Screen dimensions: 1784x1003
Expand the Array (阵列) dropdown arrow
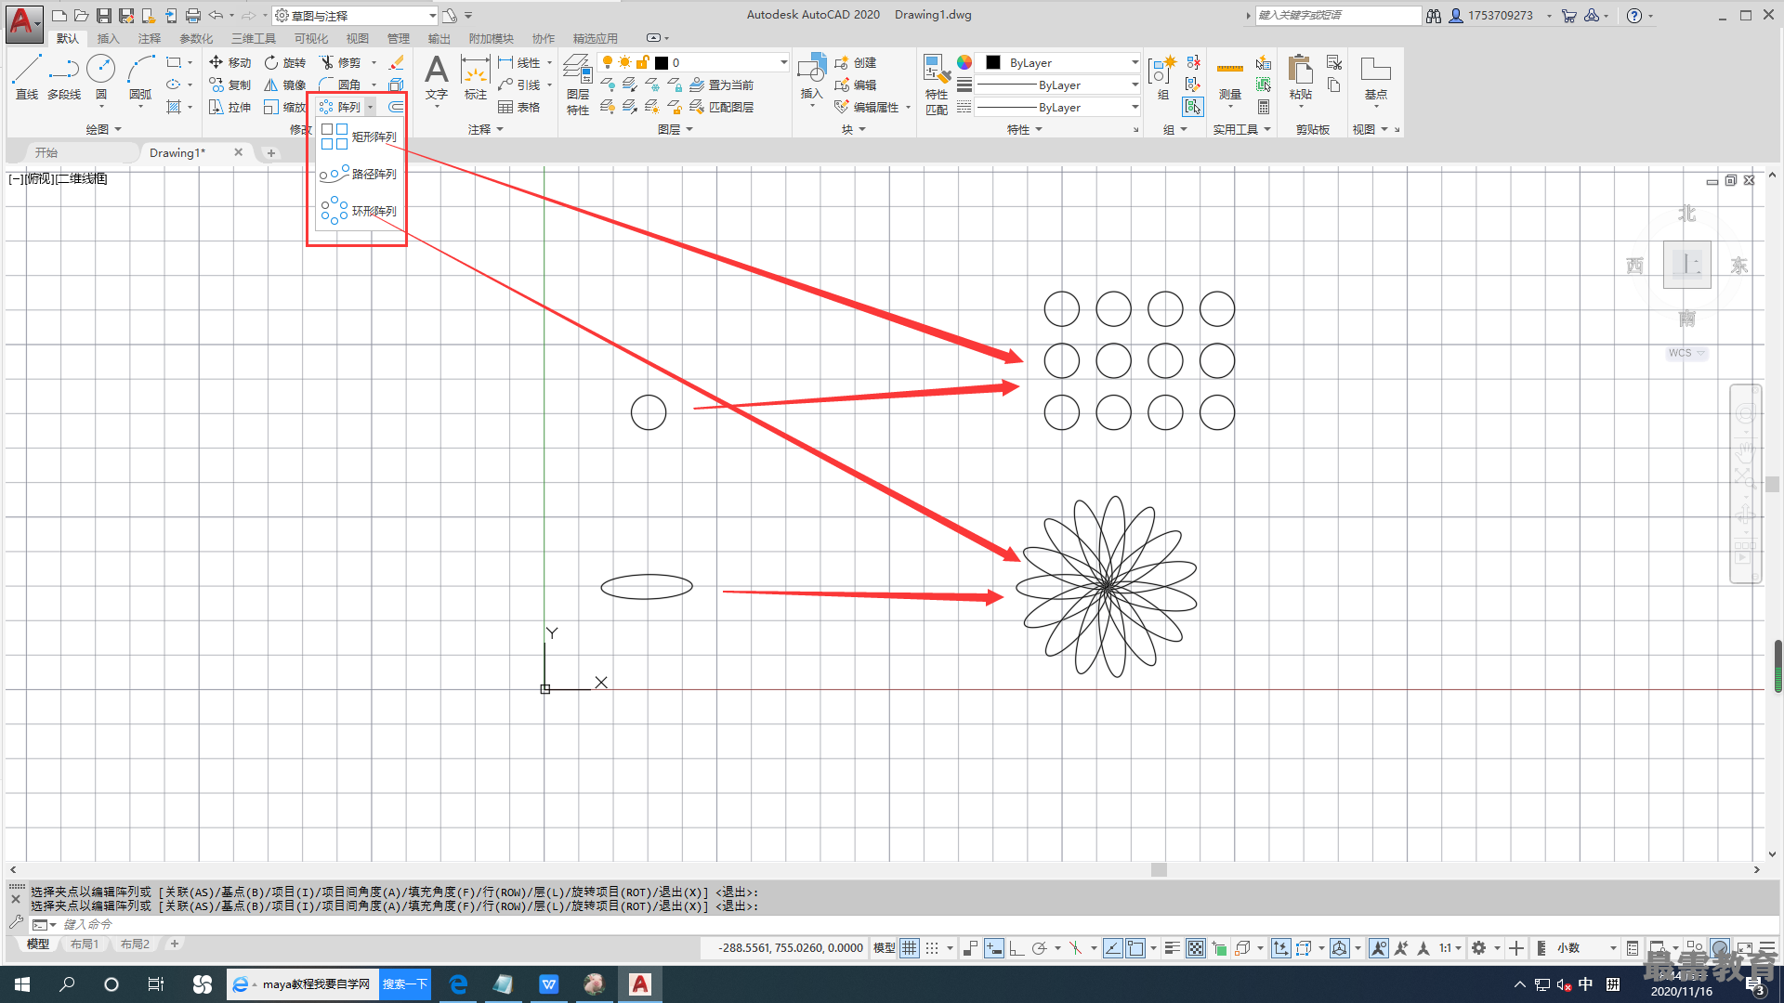click(x=370, y=107)
